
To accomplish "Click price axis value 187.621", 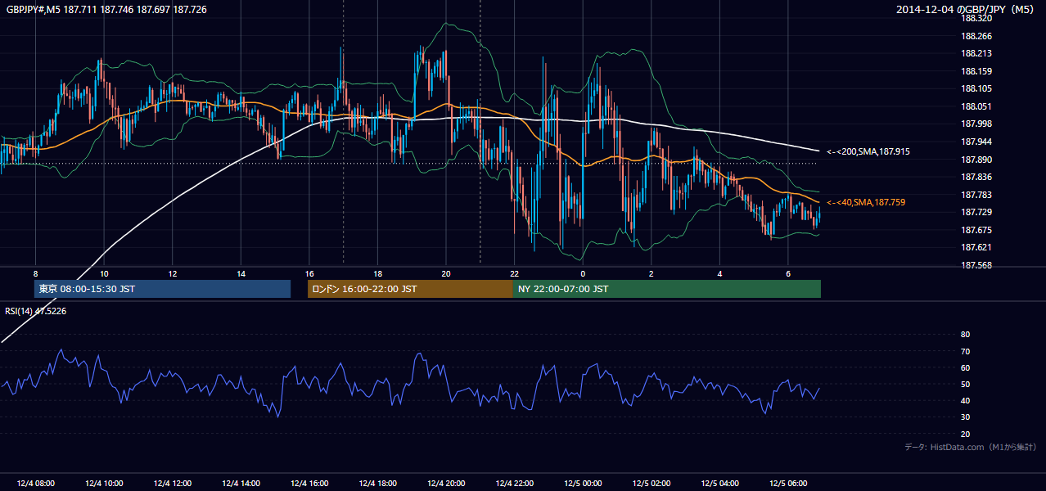I will pyautogui.click(x=976, y=247).
